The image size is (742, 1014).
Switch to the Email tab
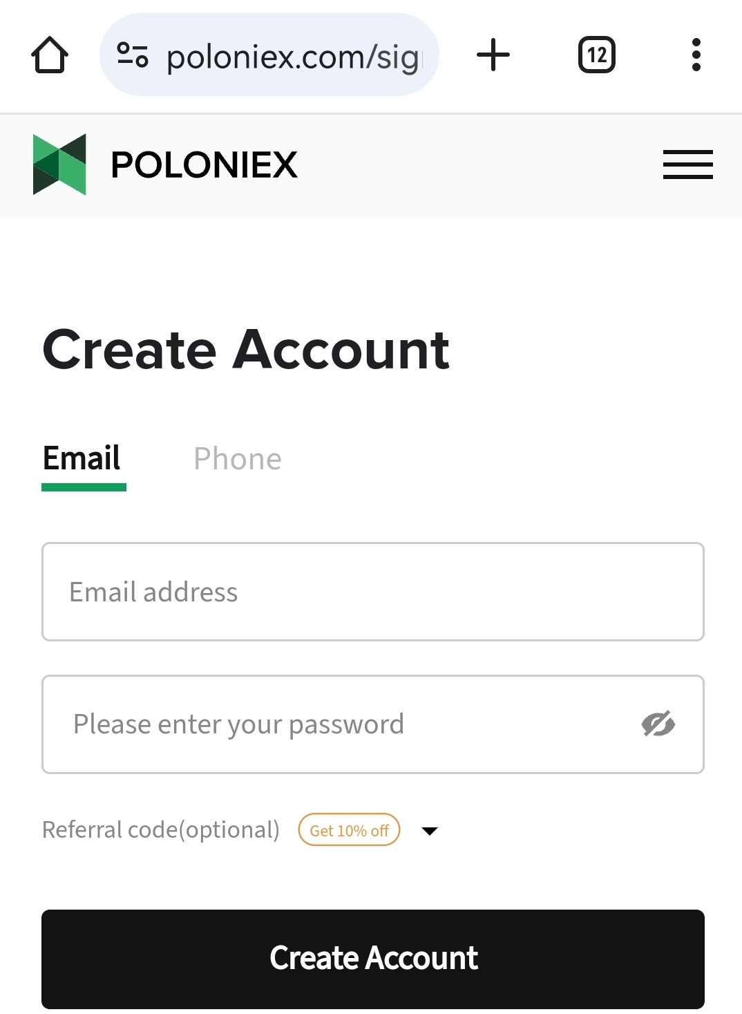(x=82, y=458)
